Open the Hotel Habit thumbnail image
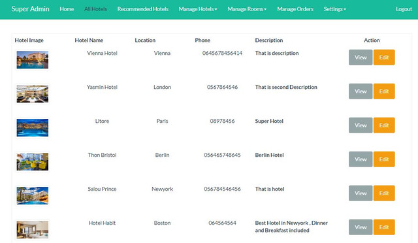The width and height of the screenshot is (418, 243). coord(33,229)
